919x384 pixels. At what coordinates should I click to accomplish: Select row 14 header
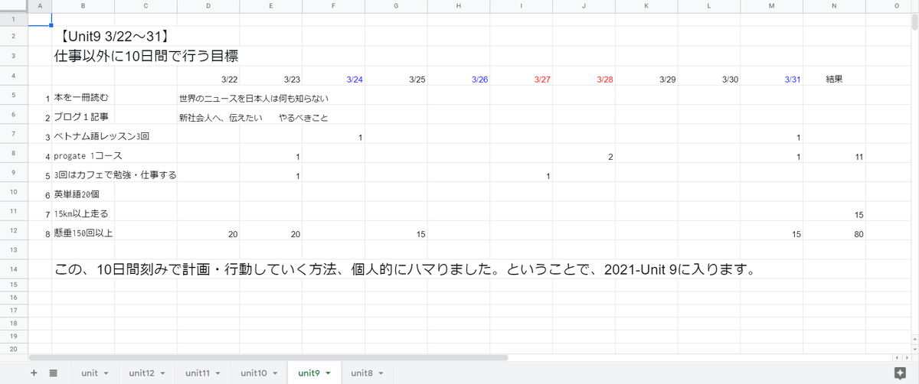pyautogui.click(x=14, y=269)
